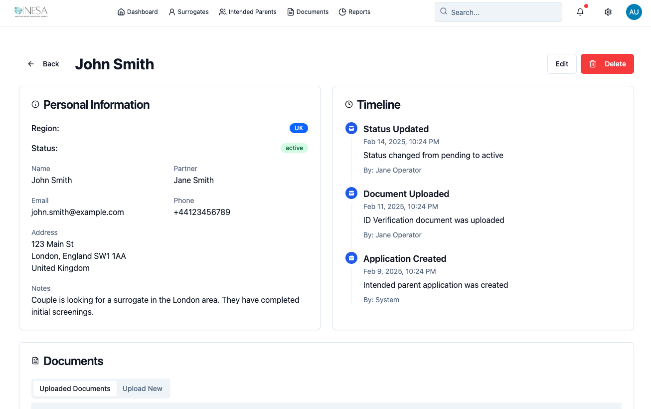The image size is (651, 409).
Task: Open Reports from top navigation
Action: pyautogui.click(x=354, y=12)
